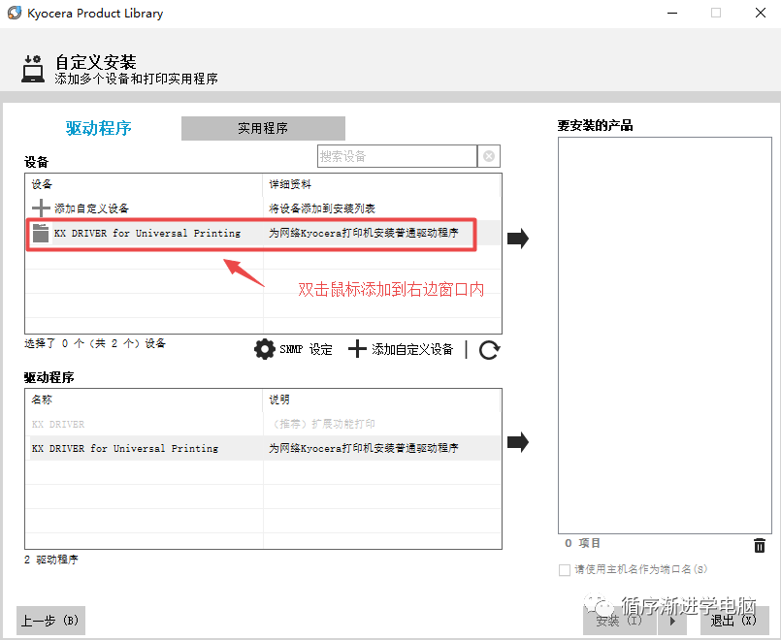Viewport: 781px width, 640px height.
Task: Minimize the Kyocera Product Library window
Action: pyautogui.click(x=672, y=13)
